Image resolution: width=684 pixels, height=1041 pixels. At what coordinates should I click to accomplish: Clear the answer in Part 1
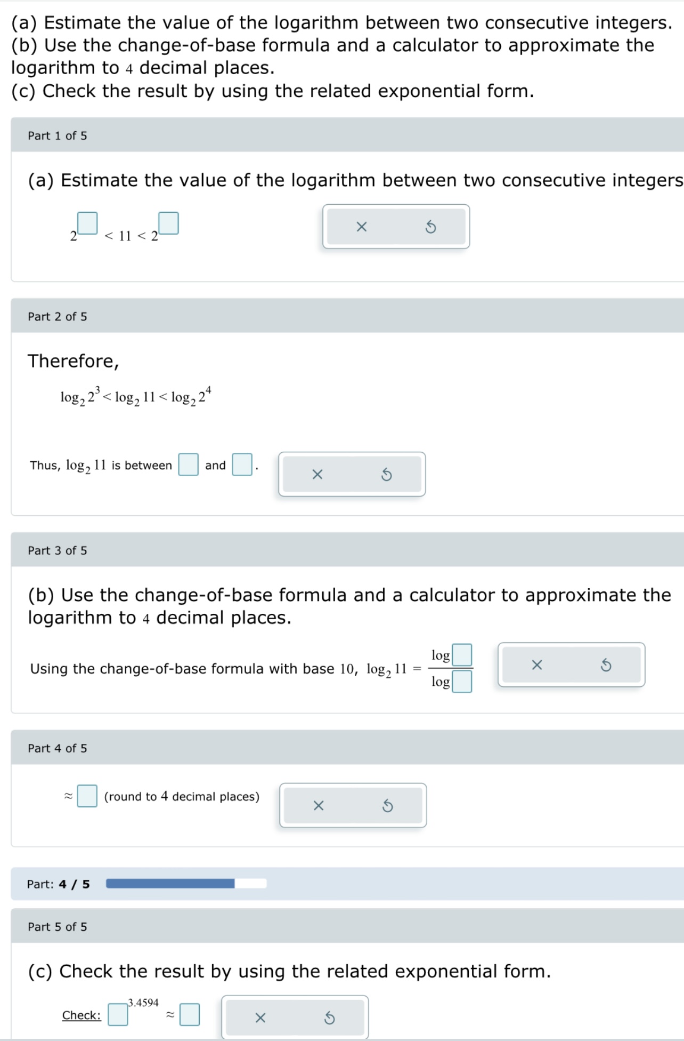(362, 227)
